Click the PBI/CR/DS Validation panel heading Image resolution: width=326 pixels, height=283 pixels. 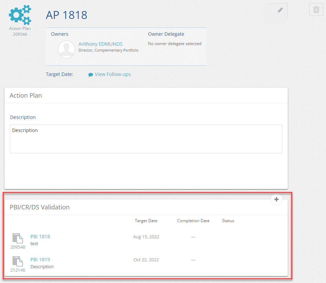[x=40, y=207]
